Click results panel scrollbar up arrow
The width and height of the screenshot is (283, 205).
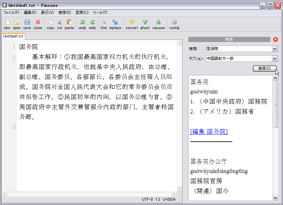(276, 78)
